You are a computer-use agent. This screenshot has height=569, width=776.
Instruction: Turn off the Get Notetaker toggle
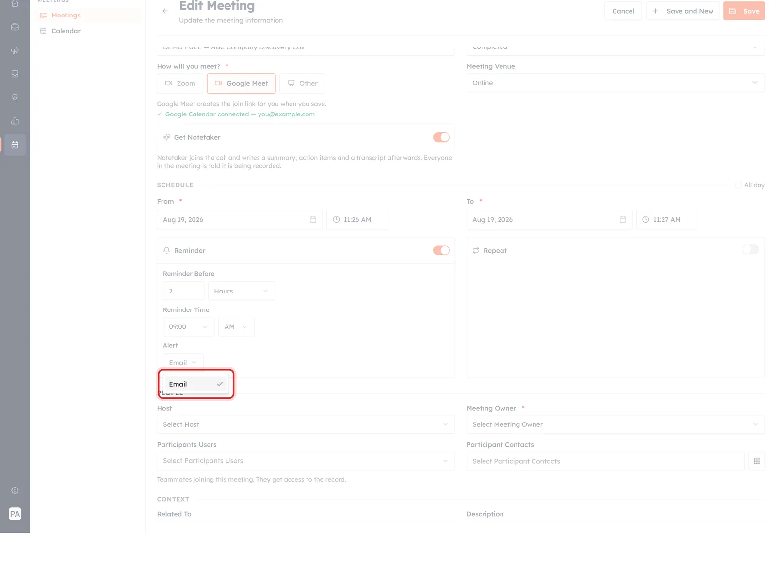pyautogui.click(x=441, y=137)
